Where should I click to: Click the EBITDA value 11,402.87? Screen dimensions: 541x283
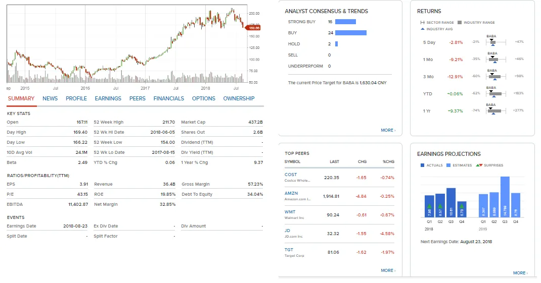(x=78, y=204)
